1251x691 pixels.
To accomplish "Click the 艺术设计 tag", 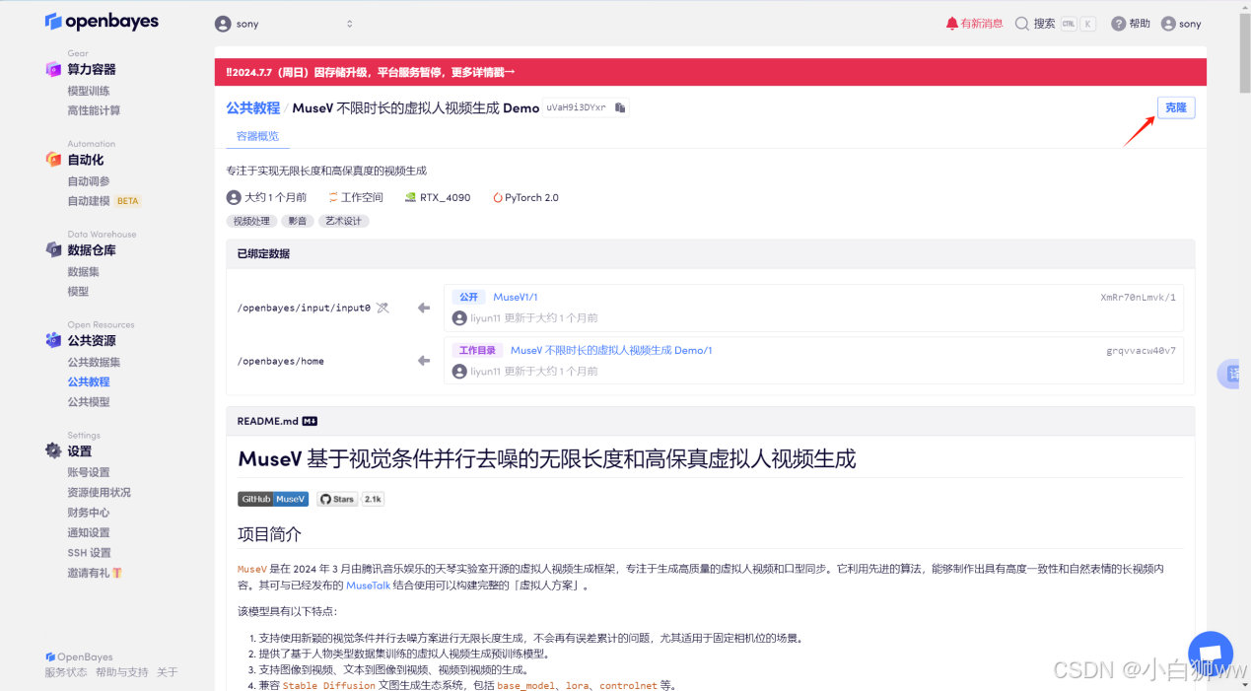I will (343, 222).
